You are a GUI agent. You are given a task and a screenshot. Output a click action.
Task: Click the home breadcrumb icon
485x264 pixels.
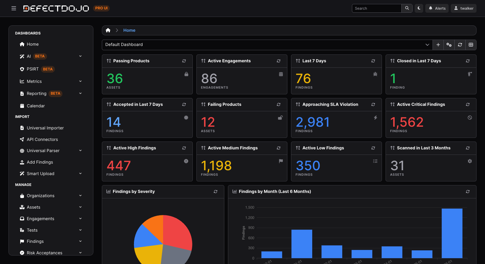[108, 30]
